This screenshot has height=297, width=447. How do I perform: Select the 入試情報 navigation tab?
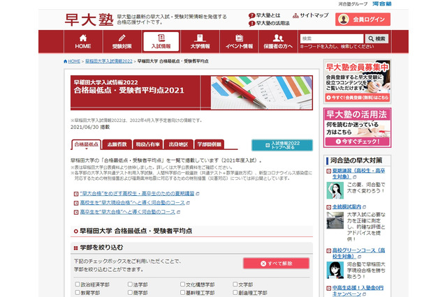click(161, 42)
